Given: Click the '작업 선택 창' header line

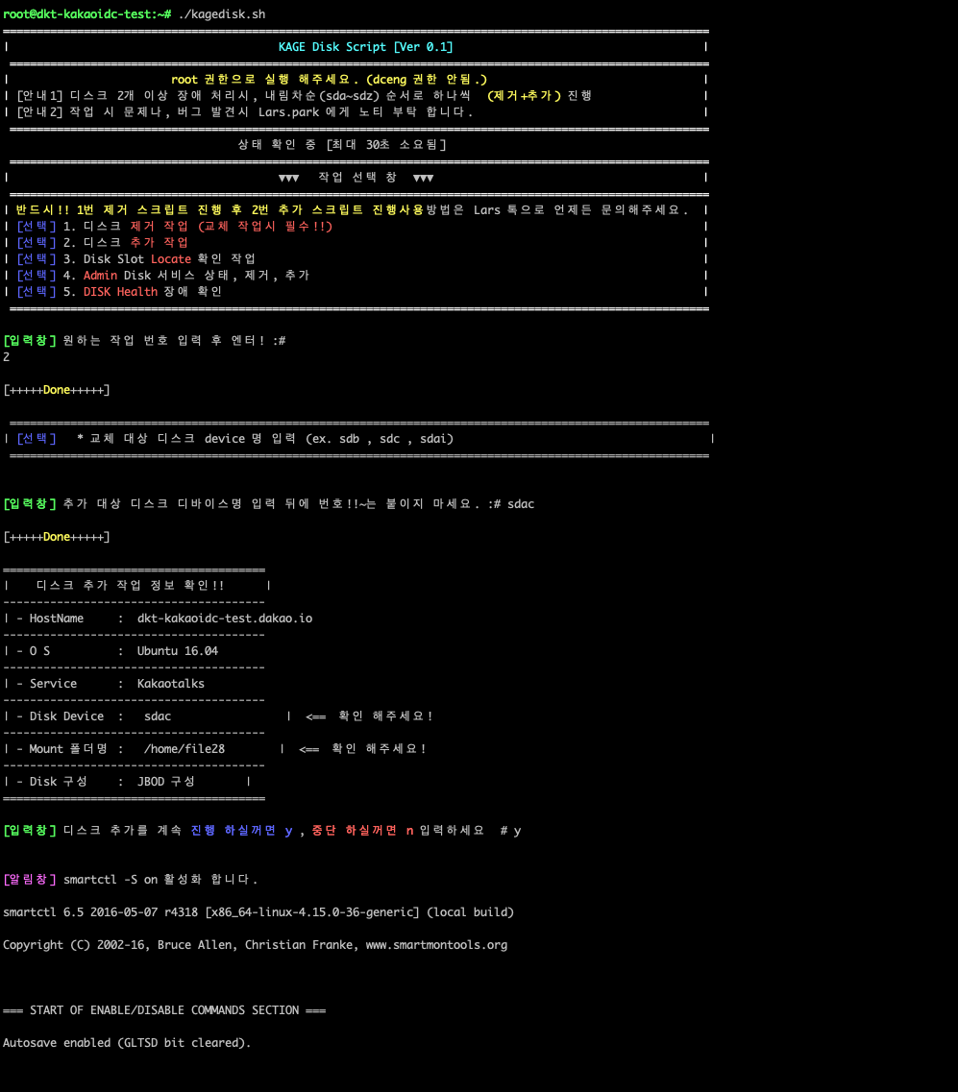Looking at the screenshot, I should tap(356, 178).
